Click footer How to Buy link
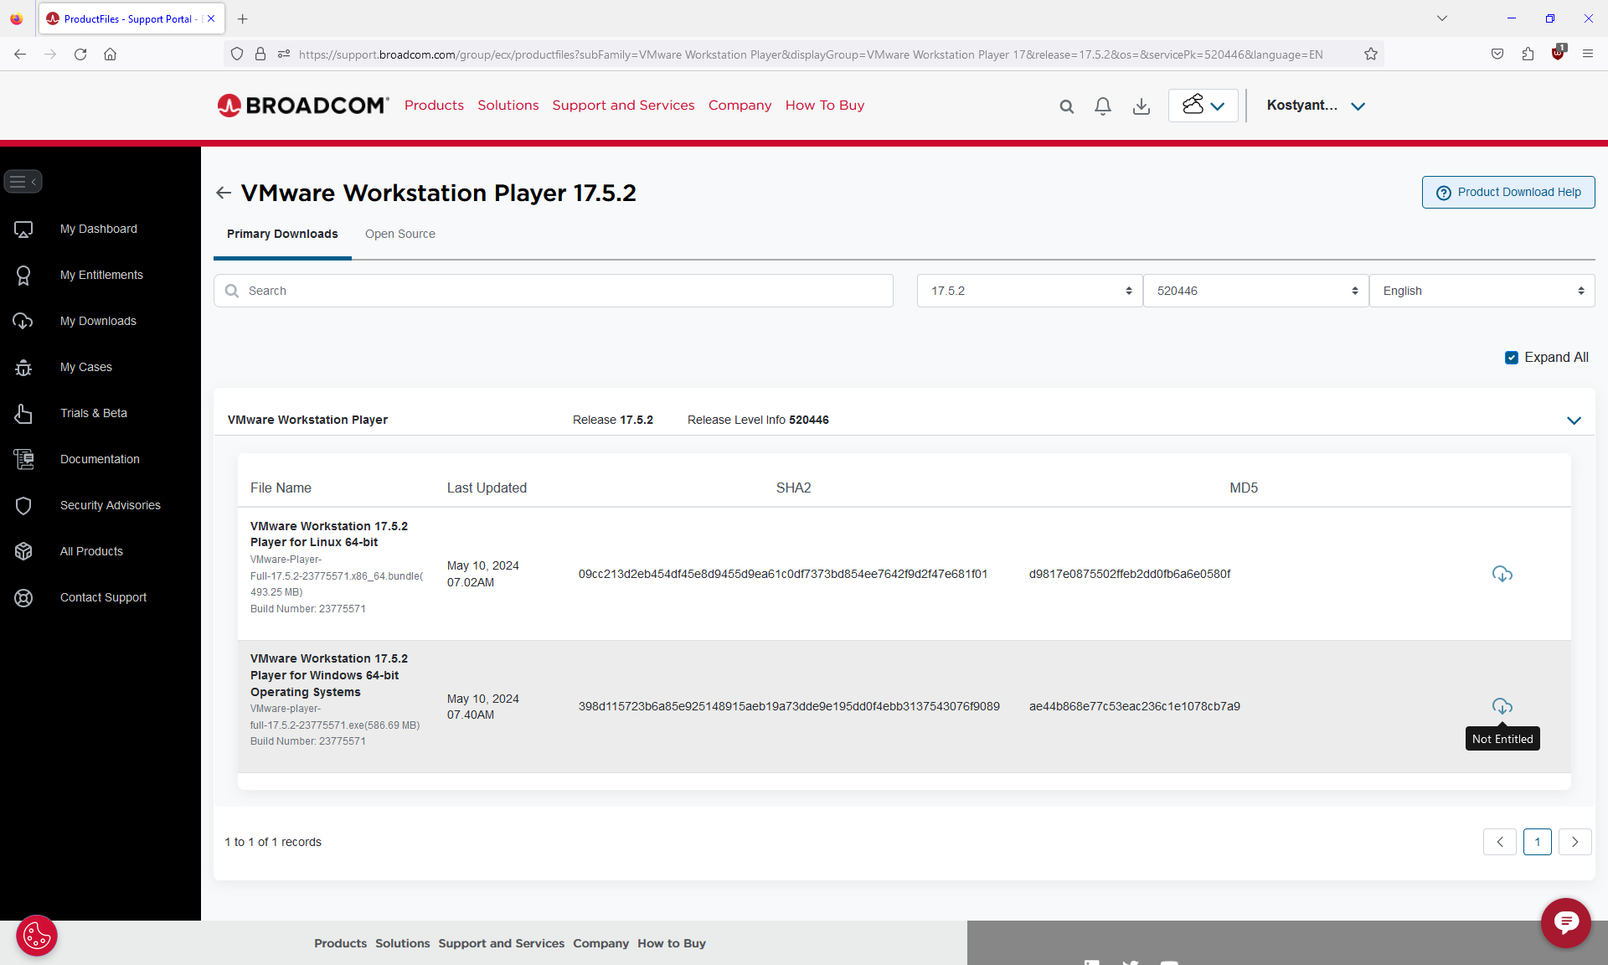 [x=672, y=943]
